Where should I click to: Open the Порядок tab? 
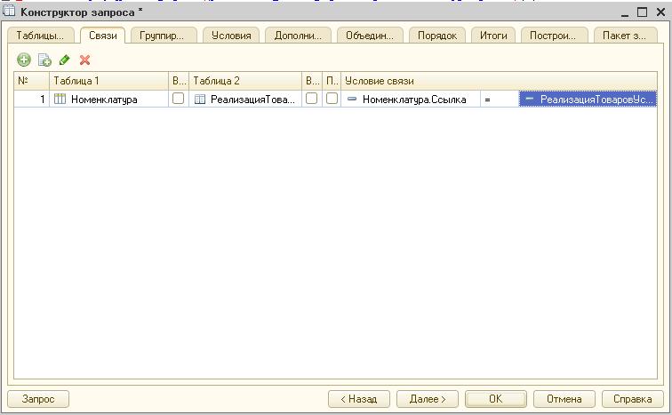[x=437, y=36]
